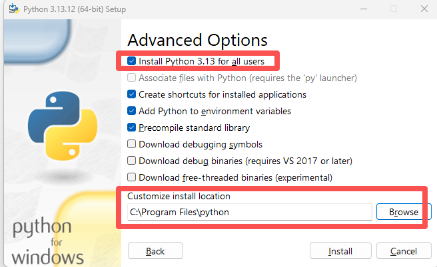Close the Python Setup window

click(x=424, y=9)
